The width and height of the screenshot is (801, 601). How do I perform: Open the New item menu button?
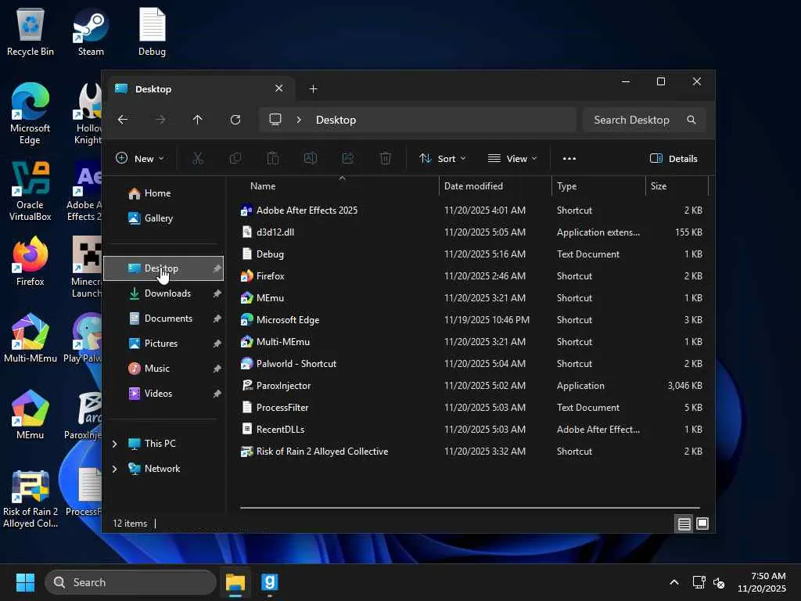[140, 158]
